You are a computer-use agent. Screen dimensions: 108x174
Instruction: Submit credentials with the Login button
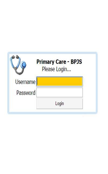point(59,104)
